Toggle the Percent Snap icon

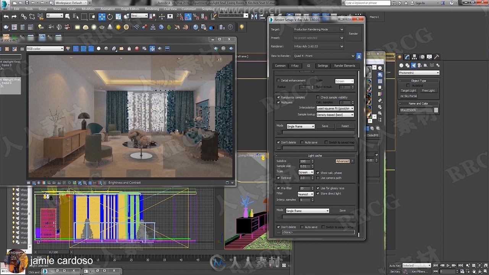[196, 17]
